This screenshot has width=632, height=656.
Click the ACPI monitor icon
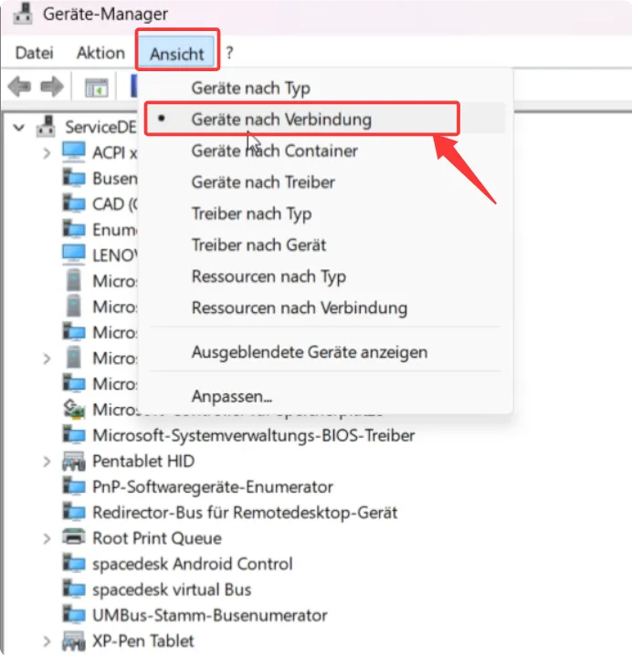pyautogui.click(x=74, y=152)
